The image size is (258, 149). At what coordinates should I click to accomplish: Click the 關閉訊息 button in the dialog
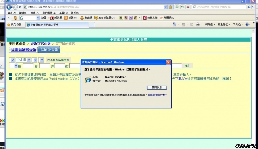click(x=157, y=88)
